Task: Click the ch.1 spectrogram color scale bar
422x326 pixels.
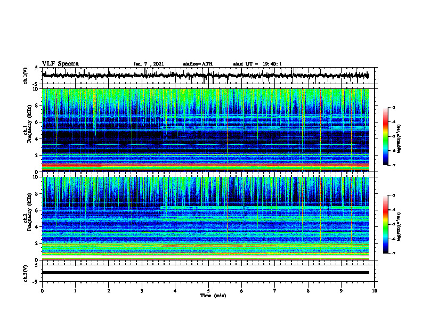Action: click(385, 136)
